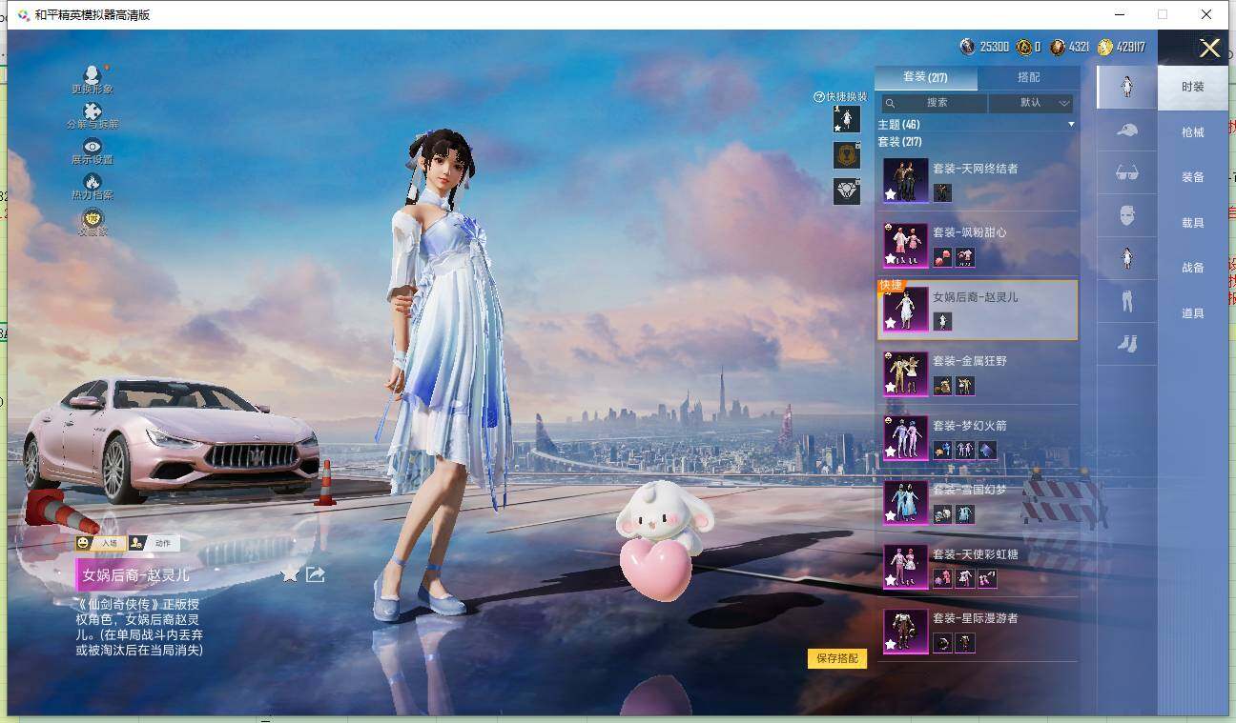Open the 装备 equipment tab
This screenshot has height=723, width=1236.
[1193, 177]
